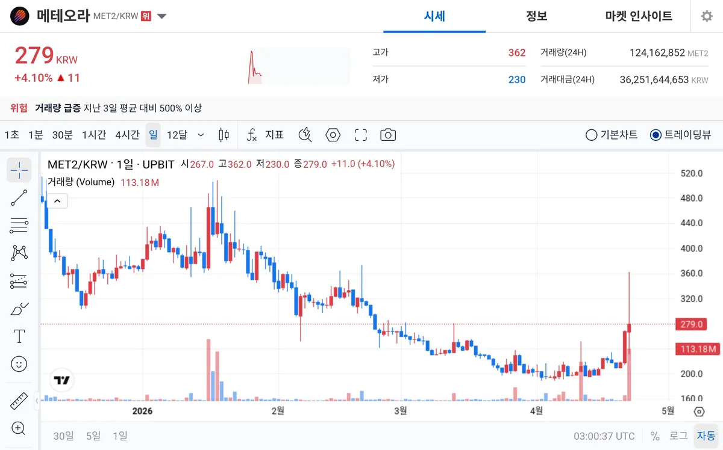Toggle 자동 scale mode
This screenshot has height=450, width=723.
(706, 436)
